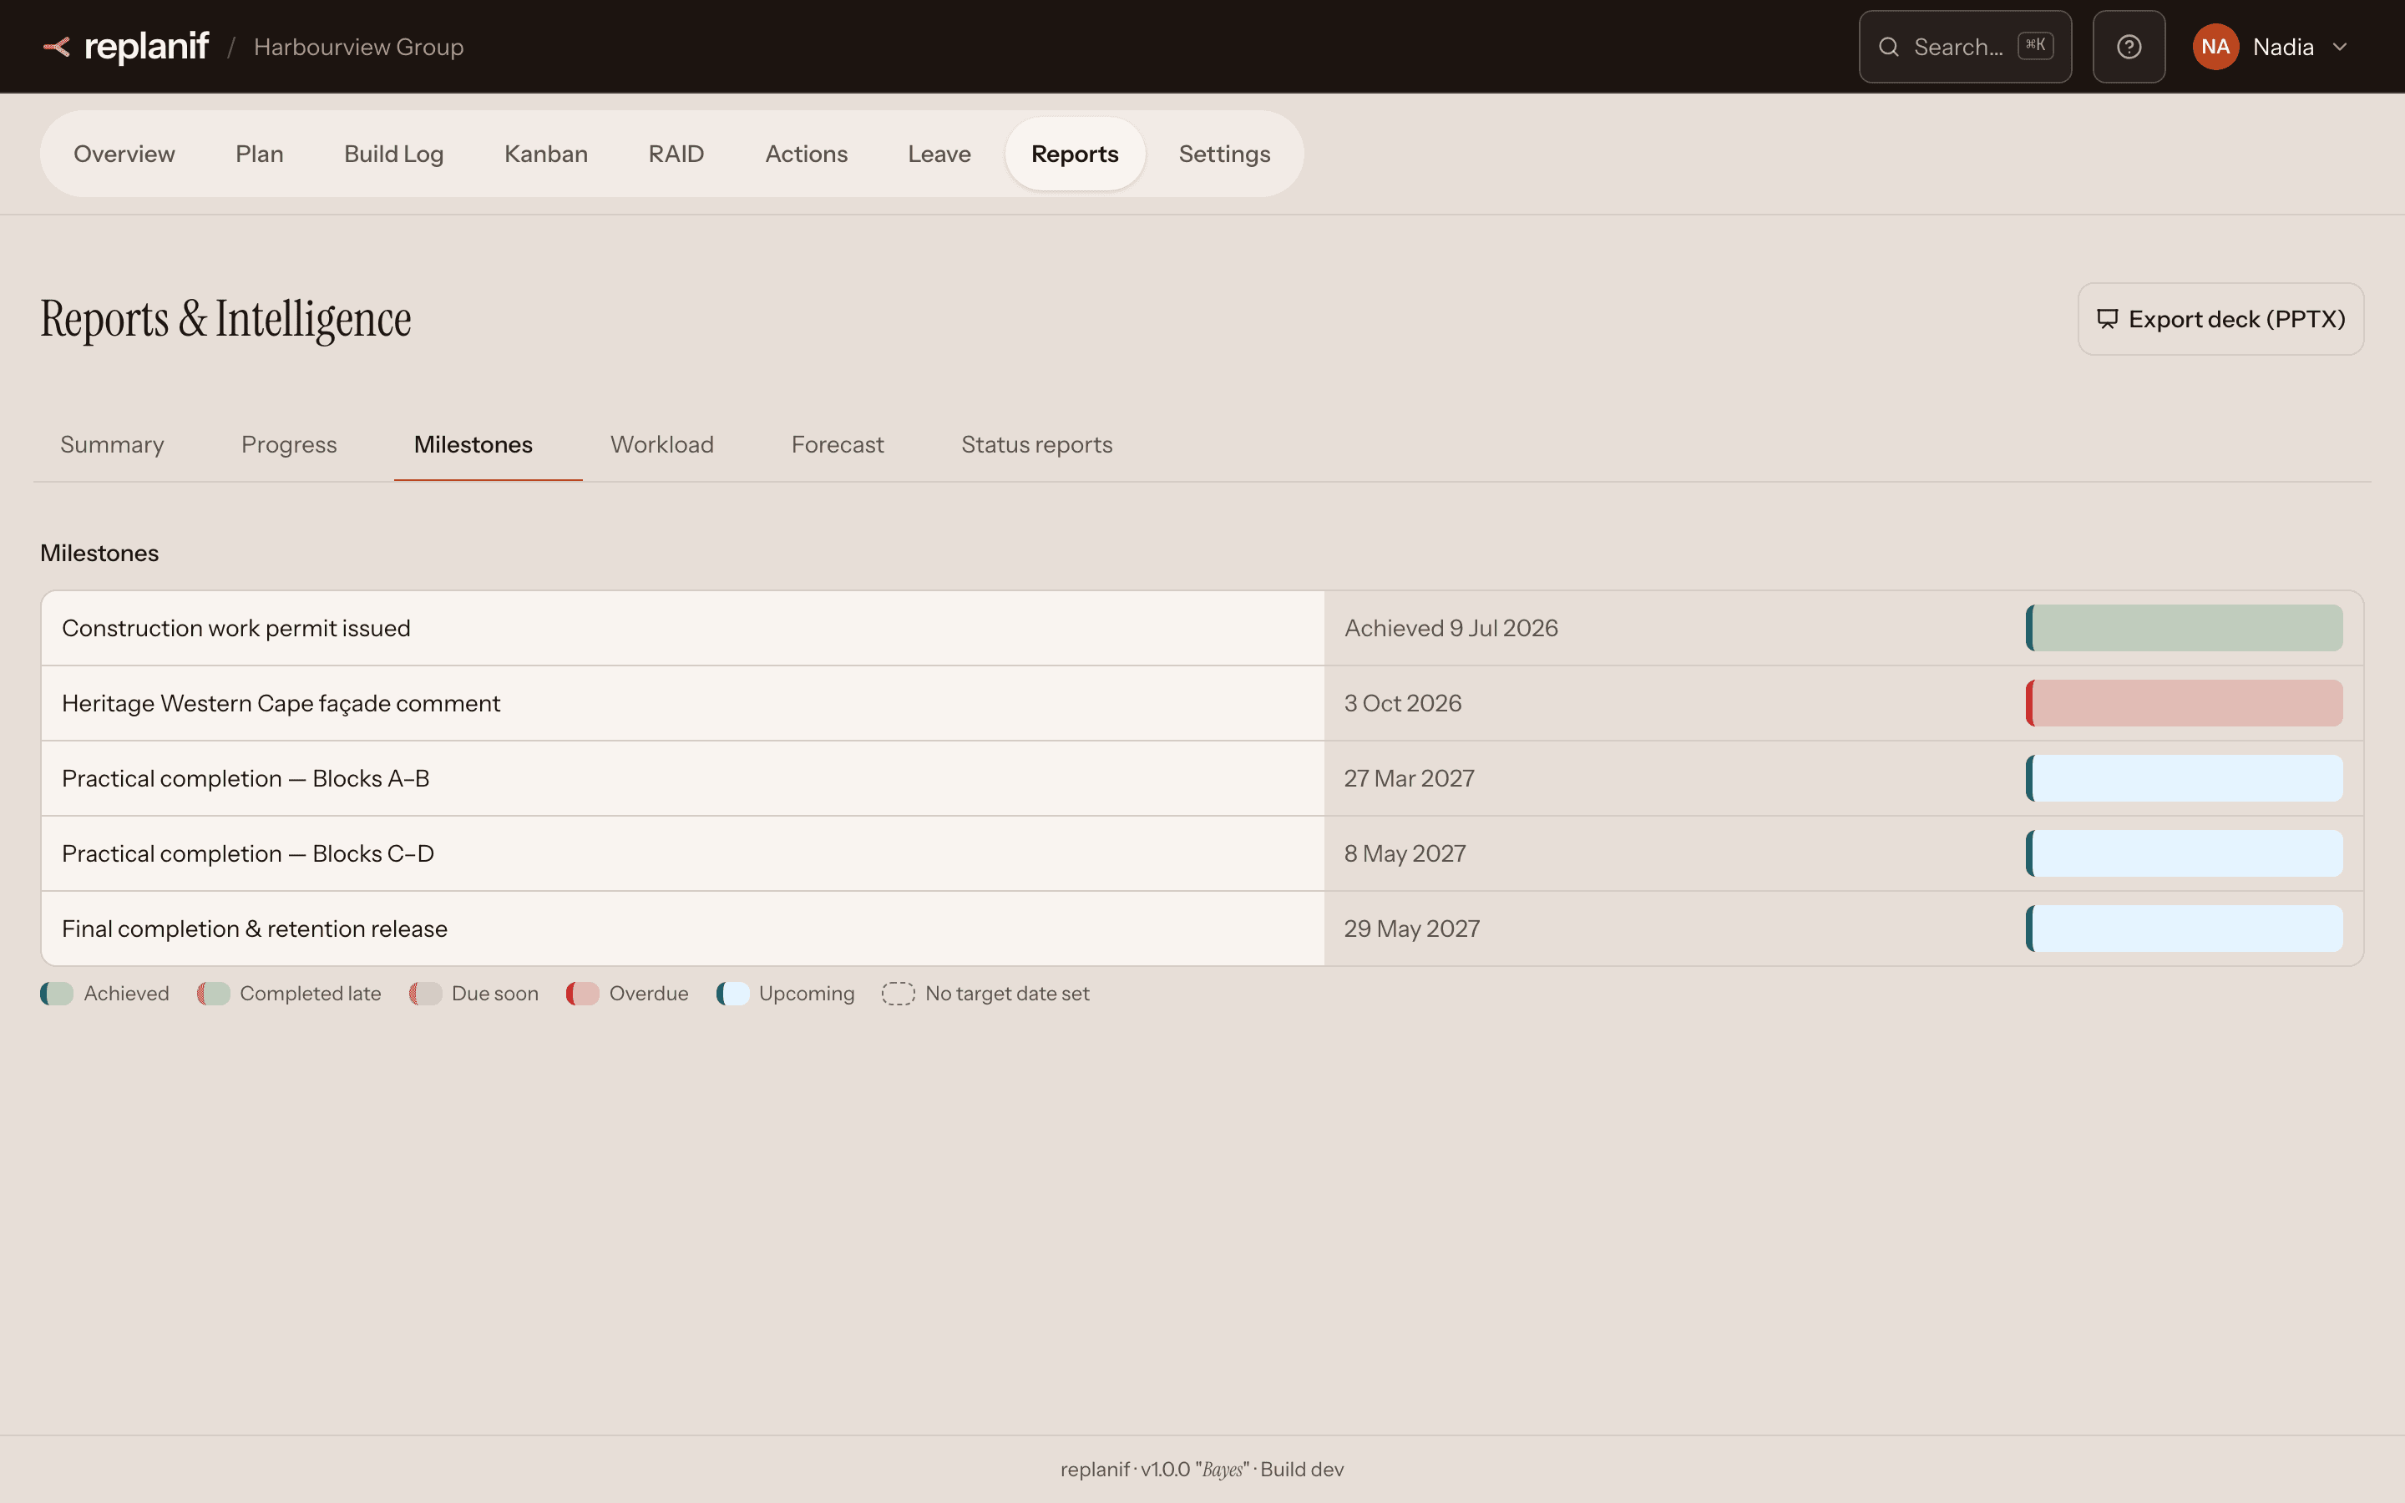Expand the Nadia user menu chevron
The height and width of the screenshot is (1503, 2405).
coord(2339,47)
